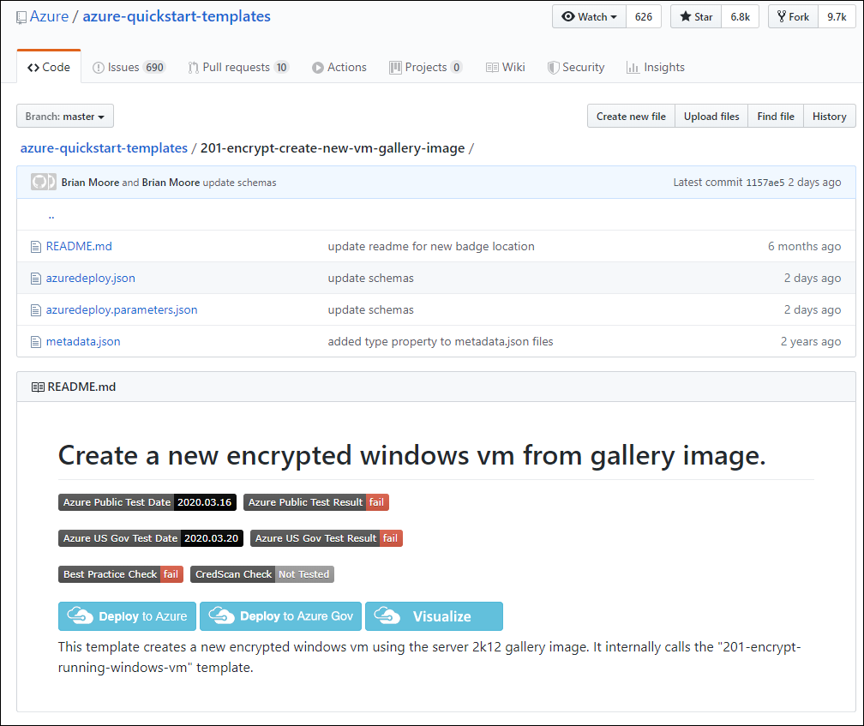Click the Code tab angle-brackets icon
The image size is (864, 726).
33,68
